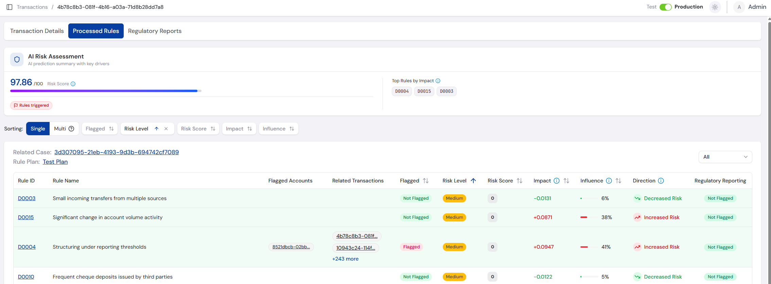Switch theme with the sun icon

tap(715, 7)
